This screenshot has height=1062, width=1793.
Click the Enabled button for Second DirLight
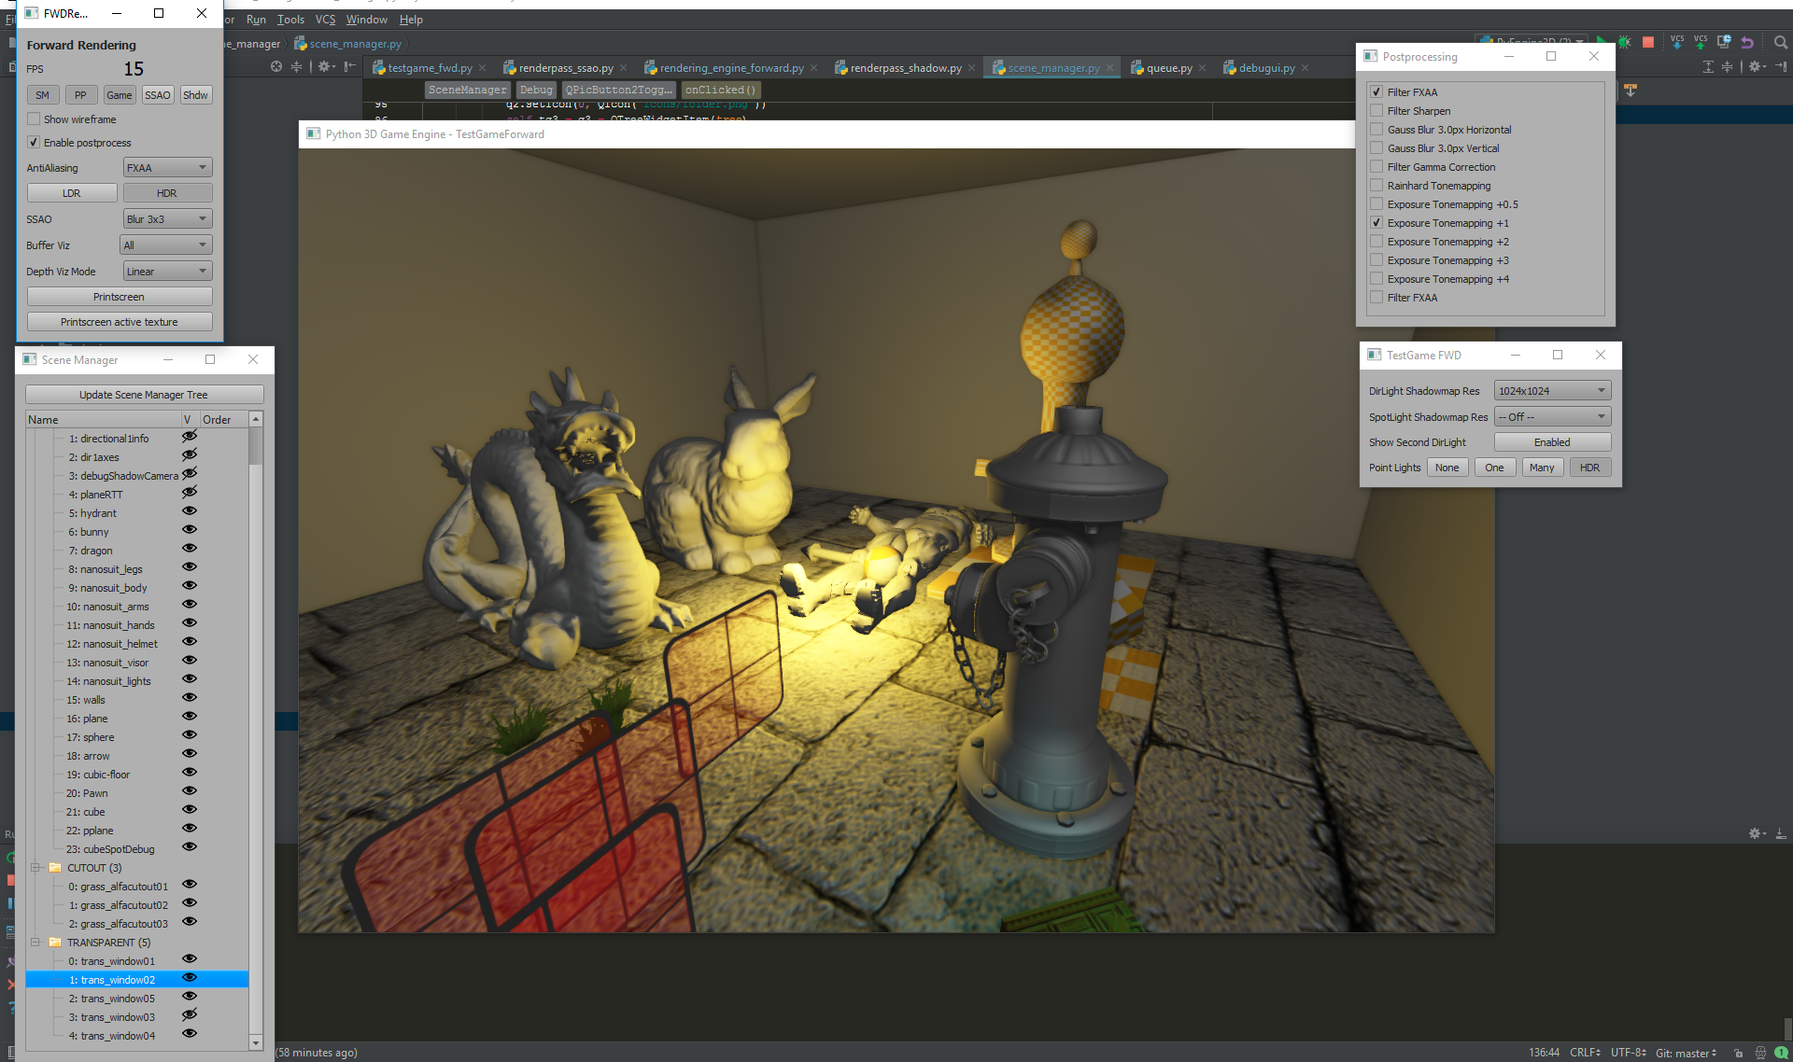(x=1552, y=442)
